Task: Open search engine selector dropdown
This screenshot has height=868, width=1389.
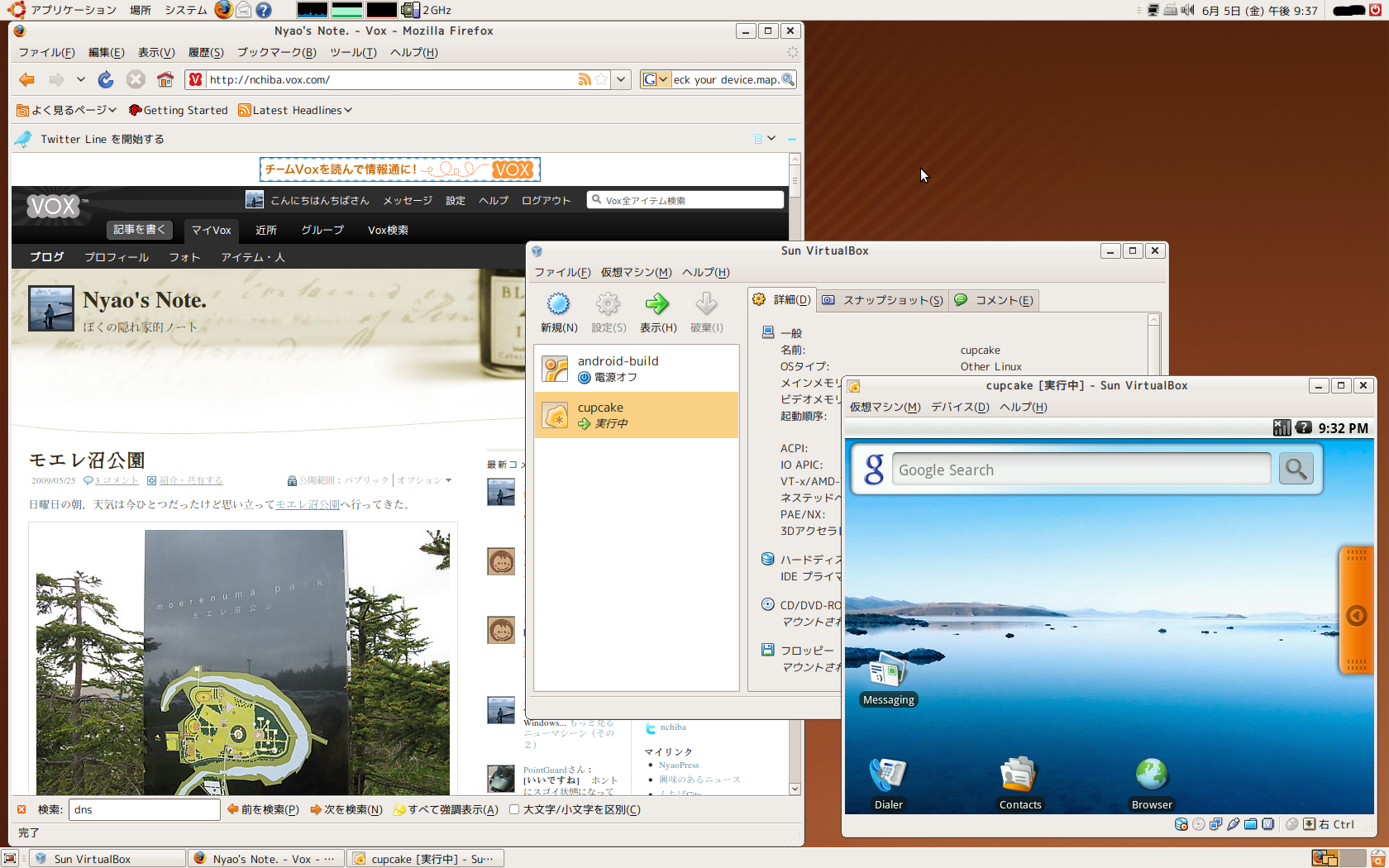Action: [x=656, y=79]
